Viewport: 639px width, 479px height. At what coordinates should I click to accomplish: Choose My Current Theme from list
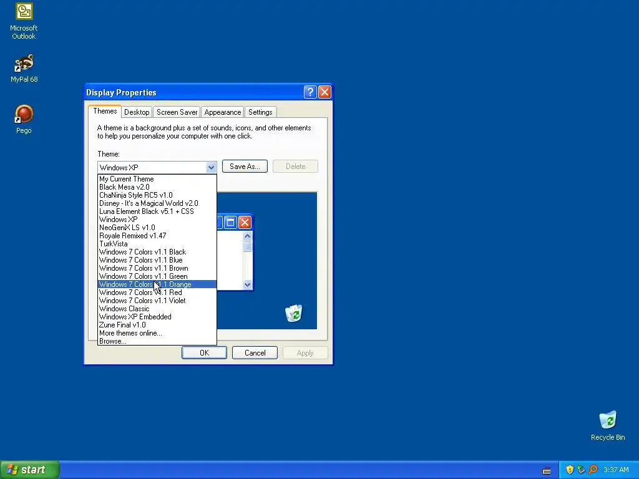pyautogui.click(x=157, y=179)
